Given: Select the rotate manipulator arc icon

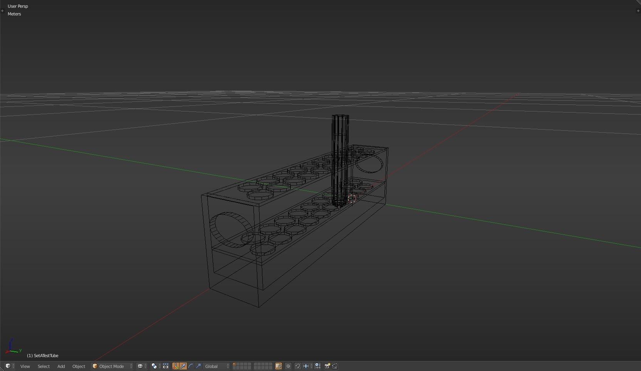Looking at the screenshot, I should (191, 366).
